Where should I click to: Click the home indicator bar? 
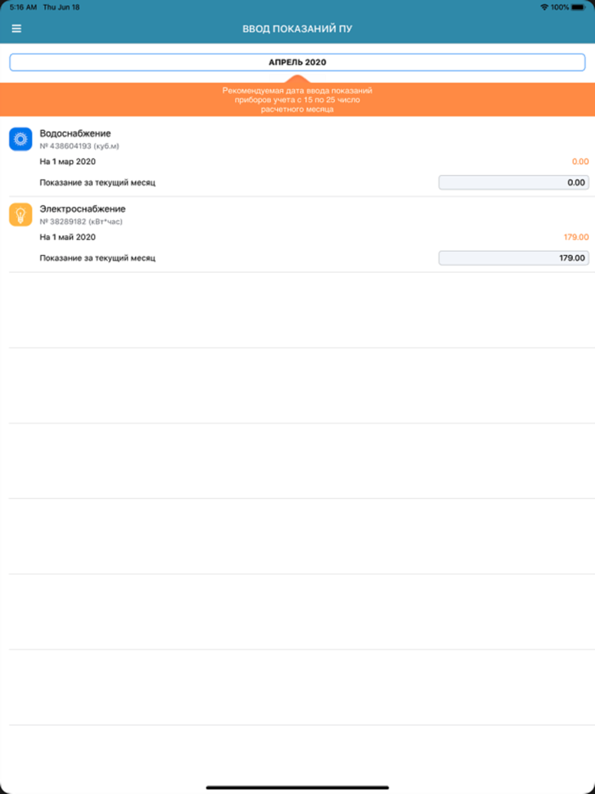(x=297, y=787)
